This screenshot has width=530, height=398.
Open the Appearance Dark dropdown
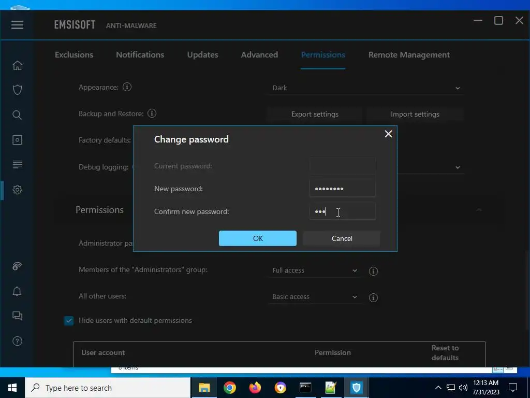click(x=366, y=88)
